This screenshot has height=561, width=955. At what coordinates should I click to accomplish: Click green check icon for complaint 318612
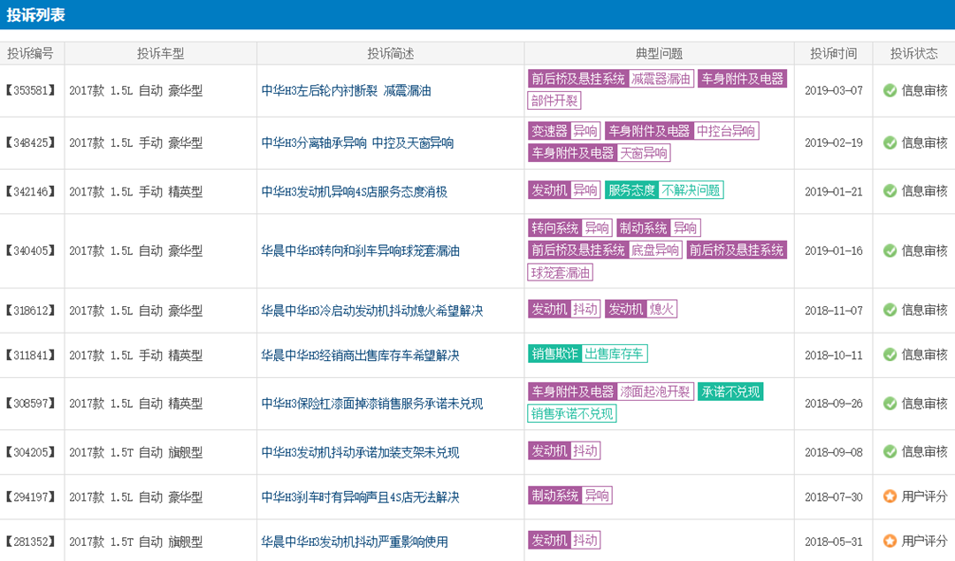point(890,310)
